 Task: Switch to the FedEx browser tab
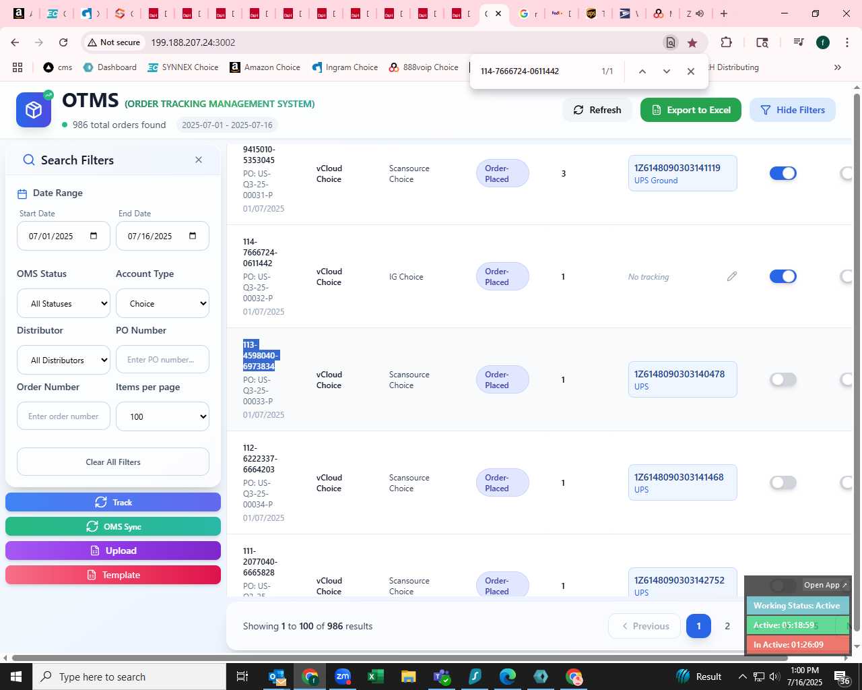562,13
